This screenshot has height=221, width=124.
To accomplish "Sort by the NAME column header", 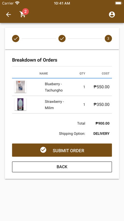I will pyautogui.click(x=44, y=73).
